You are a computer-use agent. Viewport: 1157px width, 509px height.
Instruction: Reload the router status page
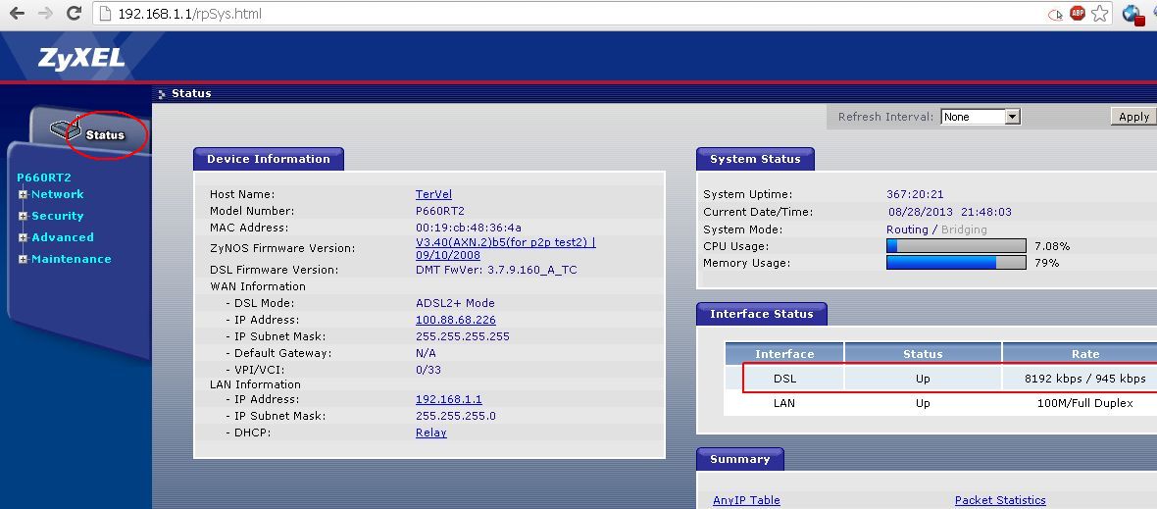click(x=74, y=14)
